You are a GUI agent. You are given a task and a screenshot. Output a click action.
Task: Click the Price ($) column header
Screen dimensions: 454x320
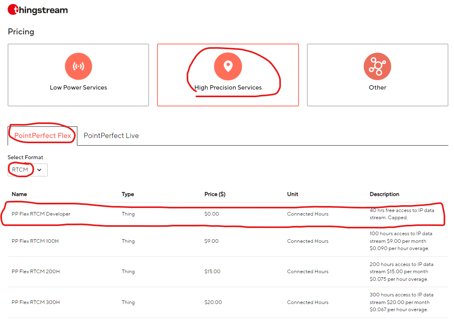[x=215, y=194]
